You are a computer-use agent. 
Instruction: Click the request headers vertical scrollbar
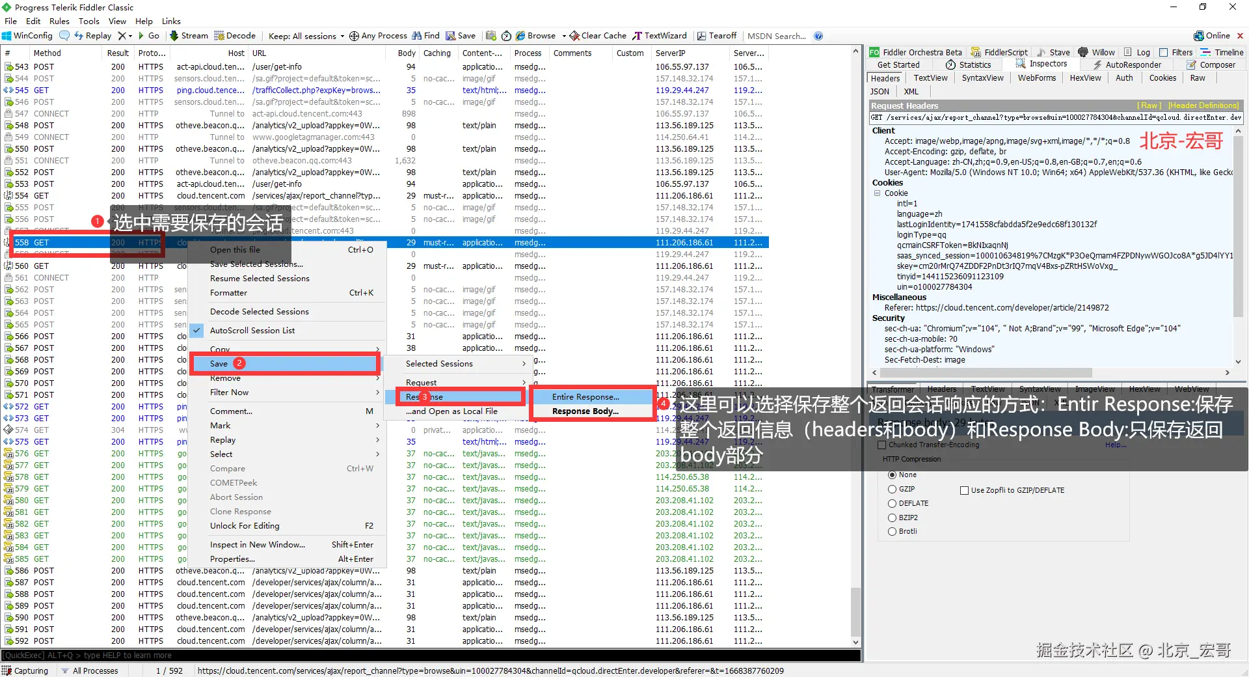click(x=1238, y=247)
